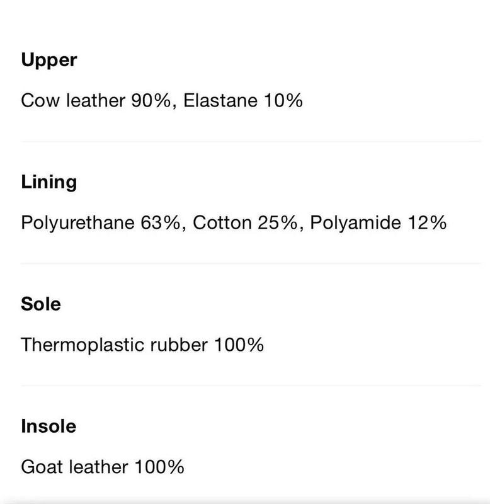Click the Goat leather 100% text
The height and width of the screenshot is (504, 490).
click(x=103, y=467)
